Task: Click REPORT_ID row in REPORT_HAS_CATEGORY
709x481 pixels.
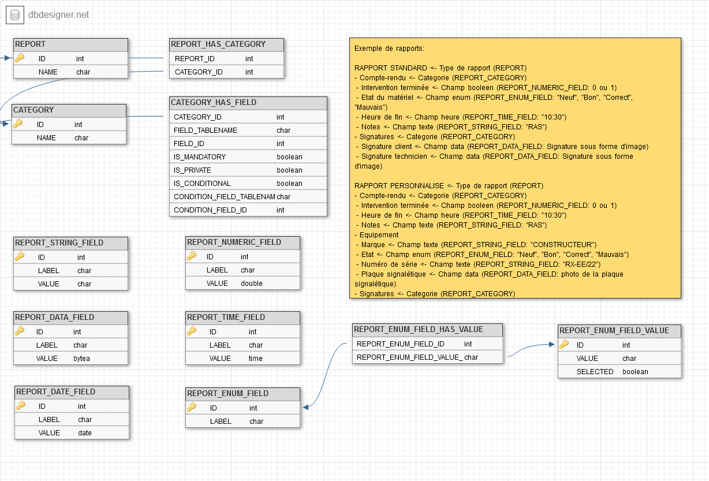Action: (x=227, y=58)
